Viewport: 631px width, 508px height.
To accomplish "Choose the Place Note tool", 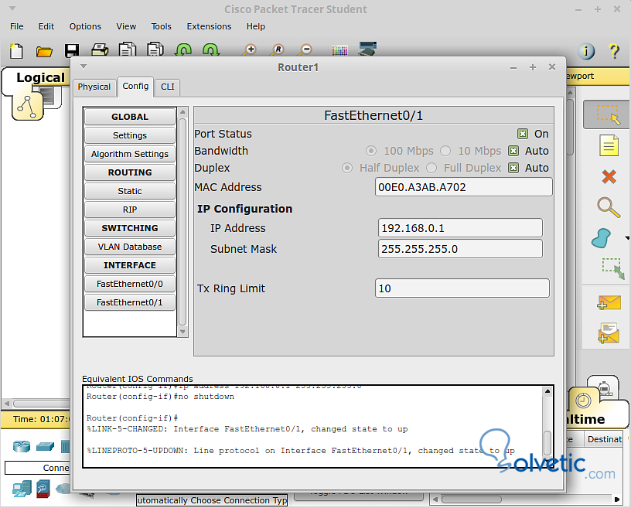I will click(609, 145).
